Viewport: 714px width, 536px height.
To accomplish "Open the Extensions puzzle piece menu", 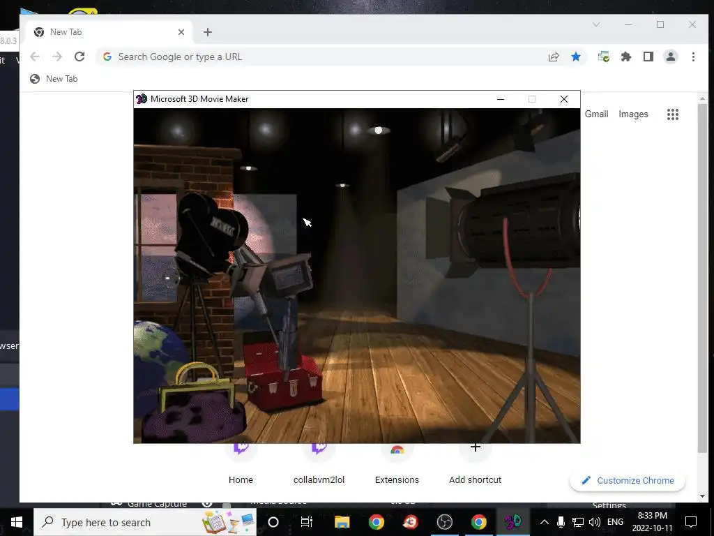I will [x=626, y=57].
